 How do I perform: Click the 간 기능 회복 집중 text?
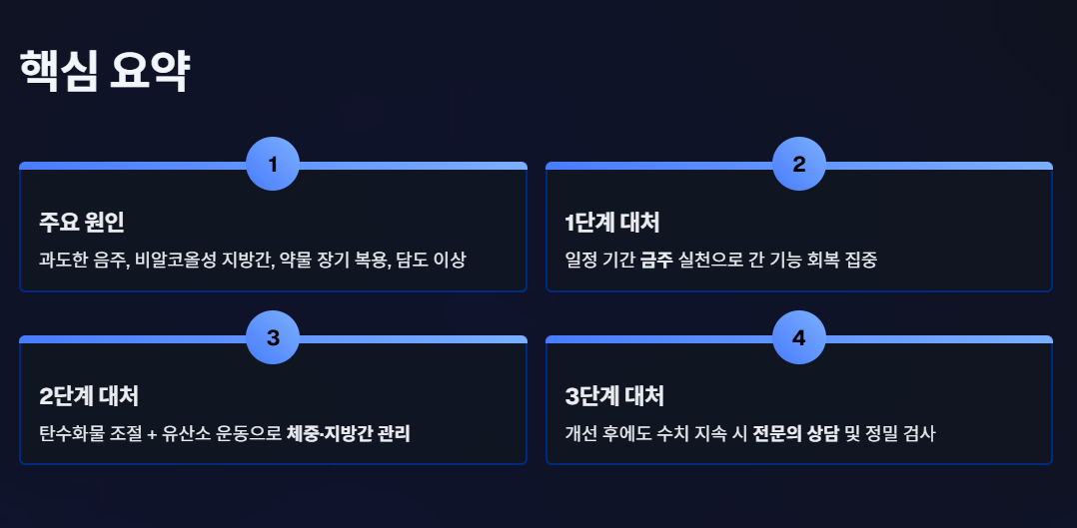pos(814,261)
